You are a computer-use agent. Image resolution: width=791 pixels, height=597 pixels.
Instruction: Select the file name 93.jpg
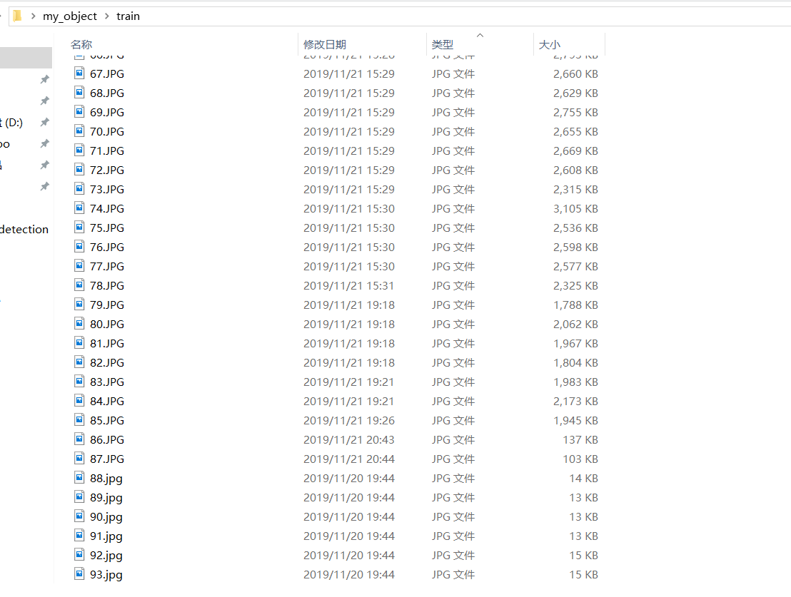point(106,574)
